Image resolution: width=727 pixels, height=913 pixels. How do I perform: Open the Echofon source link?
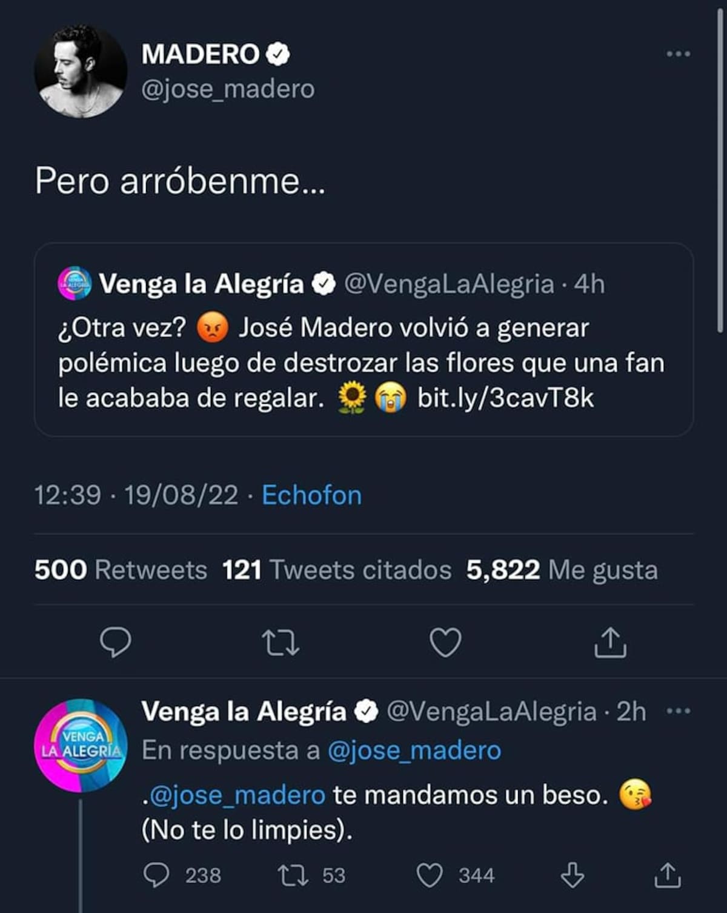311,495
